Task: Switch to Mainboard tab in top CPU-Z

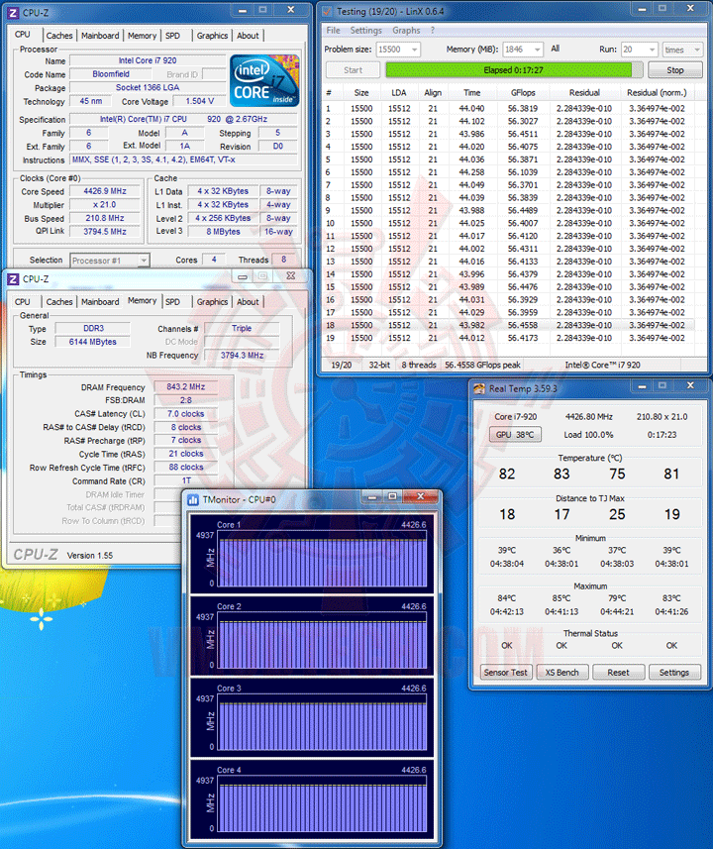Action: [x=100, y=36]
